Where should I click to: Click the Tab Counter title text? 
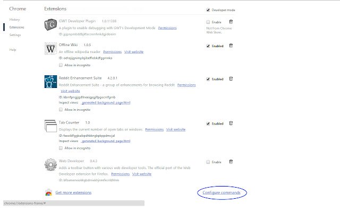pos(69,122)
